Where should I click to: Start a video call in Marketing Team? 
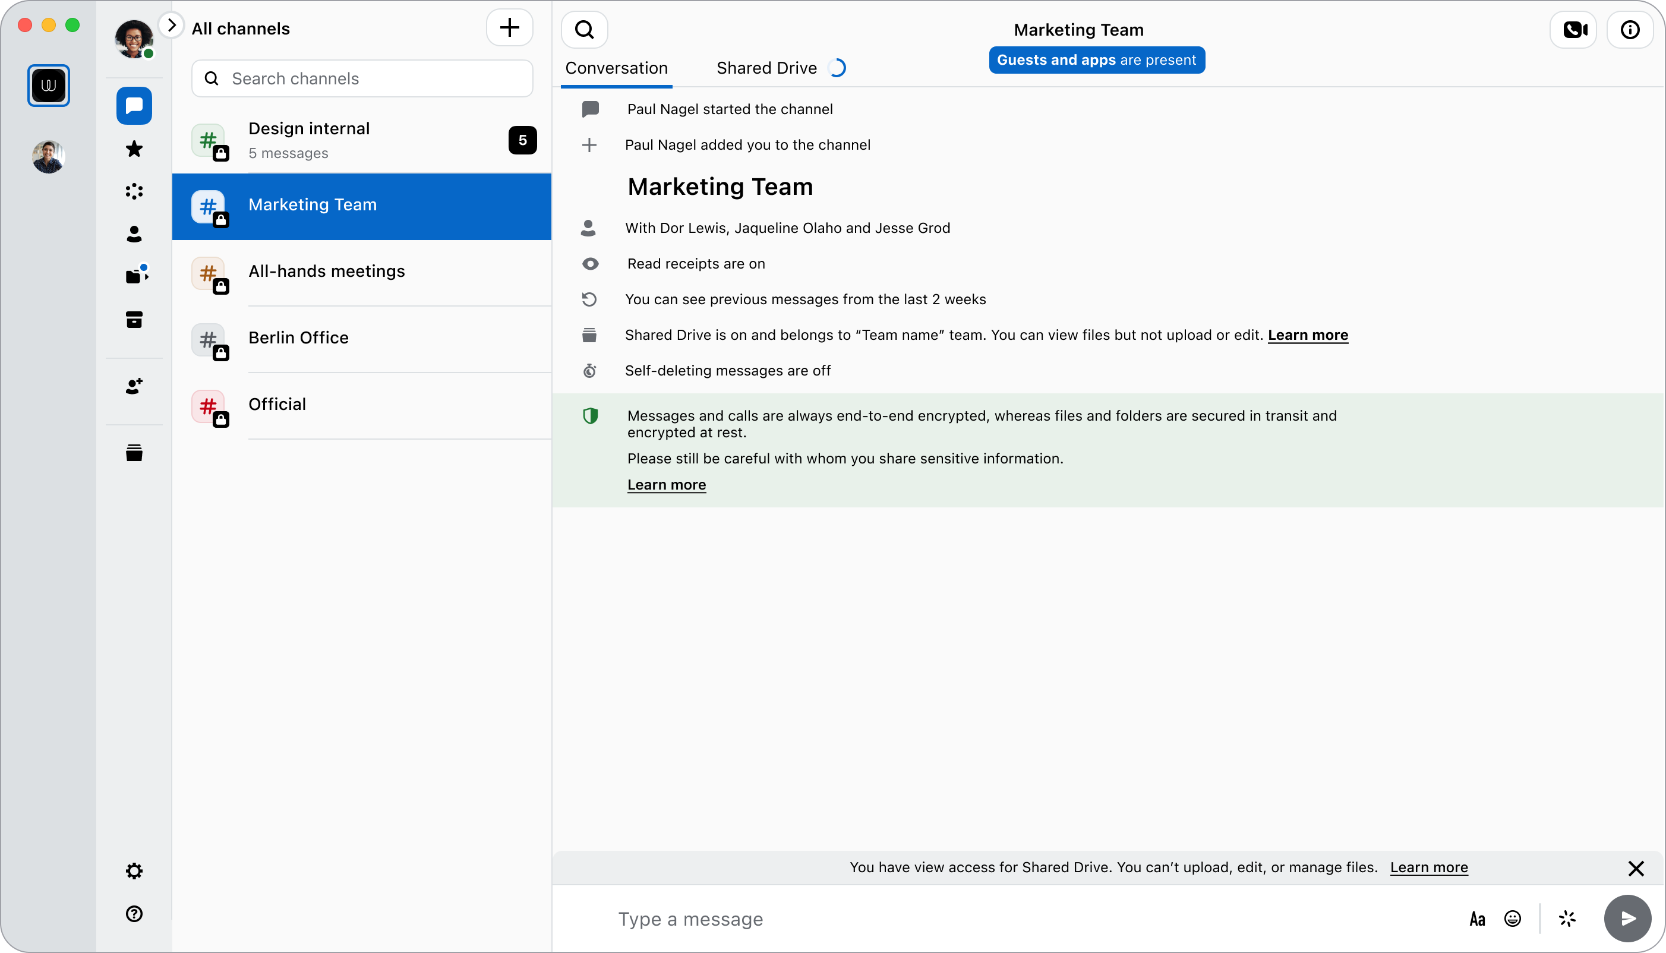[x=1574, y=30]
